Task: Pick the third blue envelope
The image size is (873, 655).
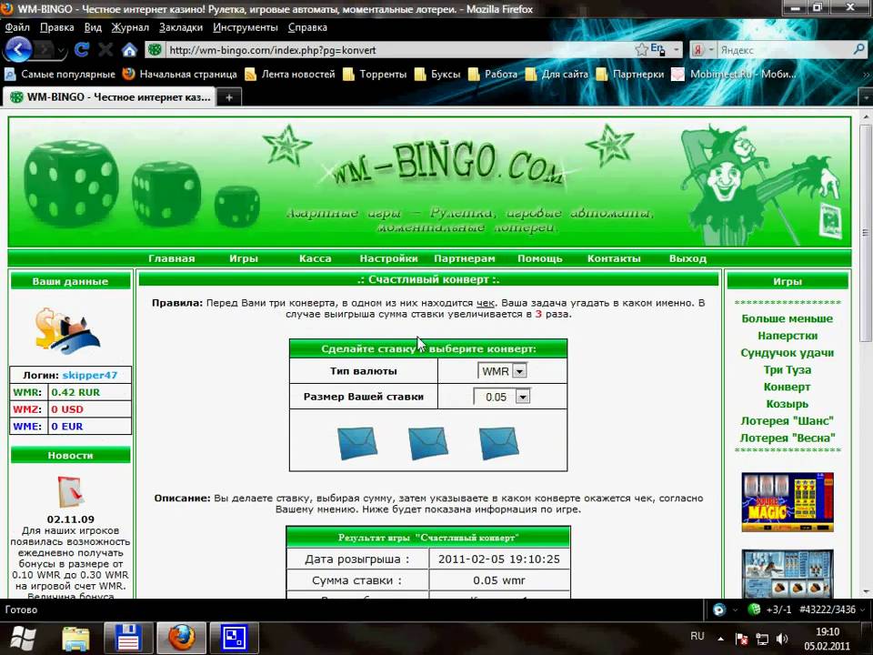Action: tap(498, 443)
